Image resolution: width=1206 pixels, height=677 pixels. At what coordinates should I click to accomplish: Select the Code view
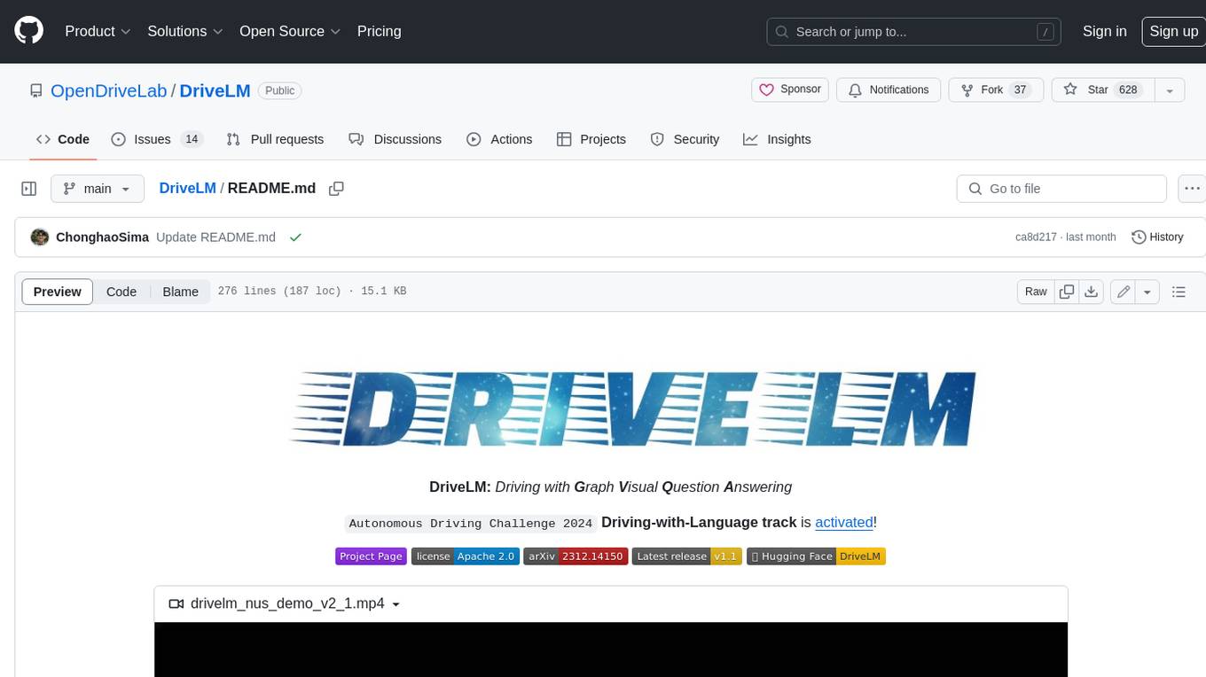coord(121,292)
